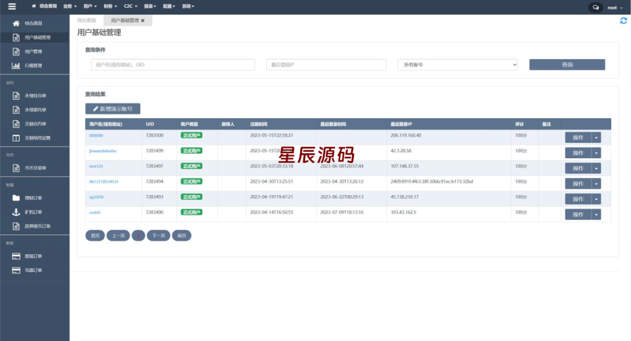Open the username link jinwandalaohu

coord(103,151)
